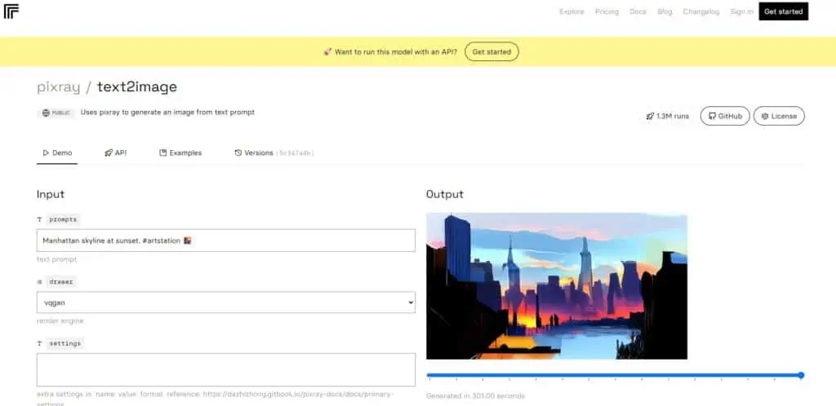
Task: Click the Examples tab icon
Action: pyautogui.click(x=163, y=152)
